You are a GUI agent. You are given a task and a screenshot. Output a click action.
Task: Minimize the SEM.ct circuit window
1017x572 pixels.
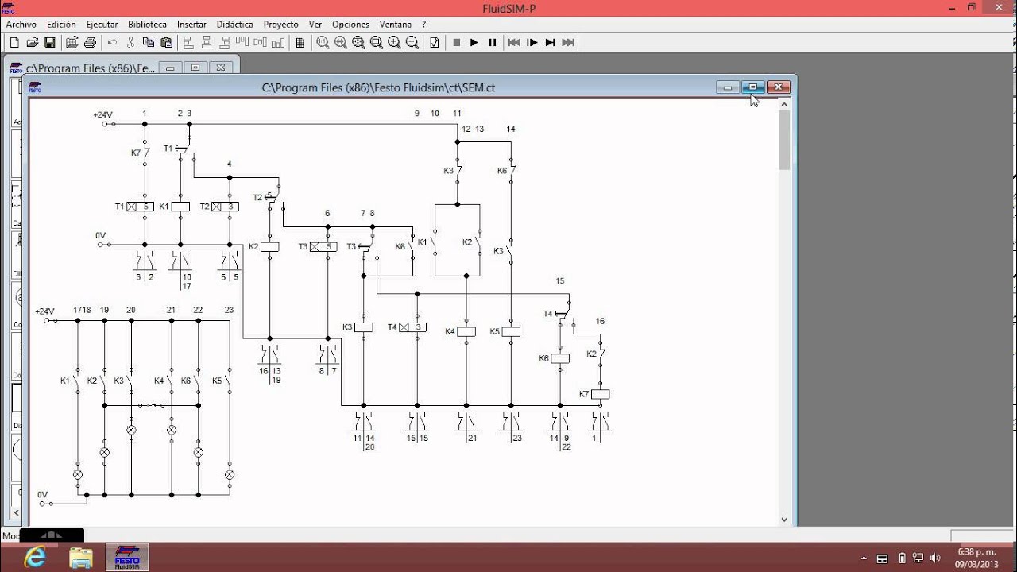(x=728, y=87)
